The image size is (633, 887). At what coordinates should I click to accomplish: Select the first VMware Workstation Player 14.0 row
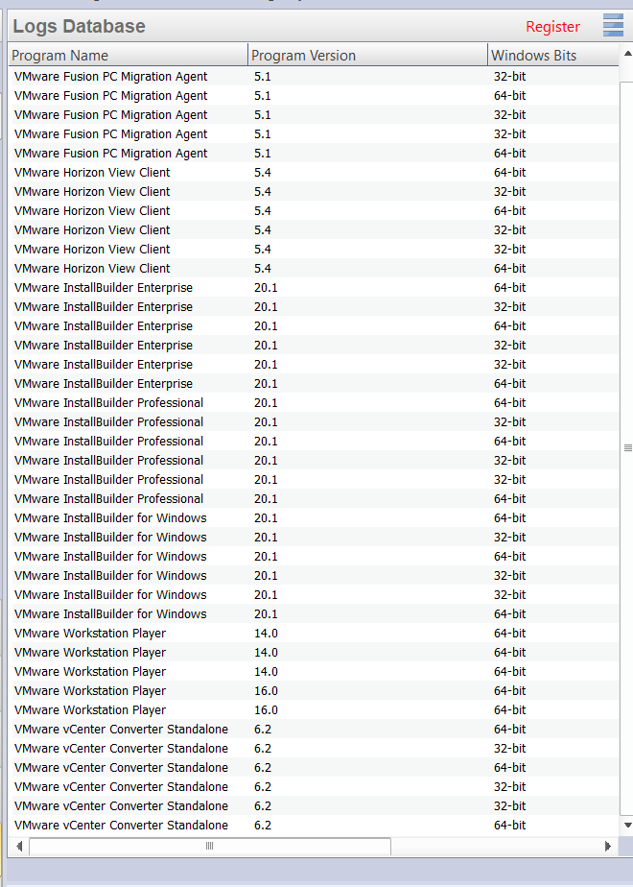pyautogui.click(x=316, y=633)
